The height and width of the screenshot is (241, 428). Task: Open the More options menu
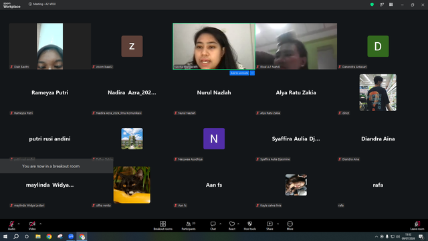[290, 226]
